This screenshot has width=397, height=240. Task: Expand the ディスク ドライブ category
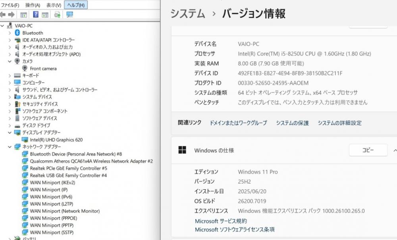[x=10, y=125]
